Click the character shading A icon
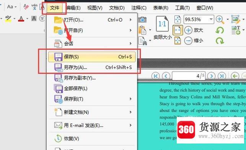 (34, 18)
